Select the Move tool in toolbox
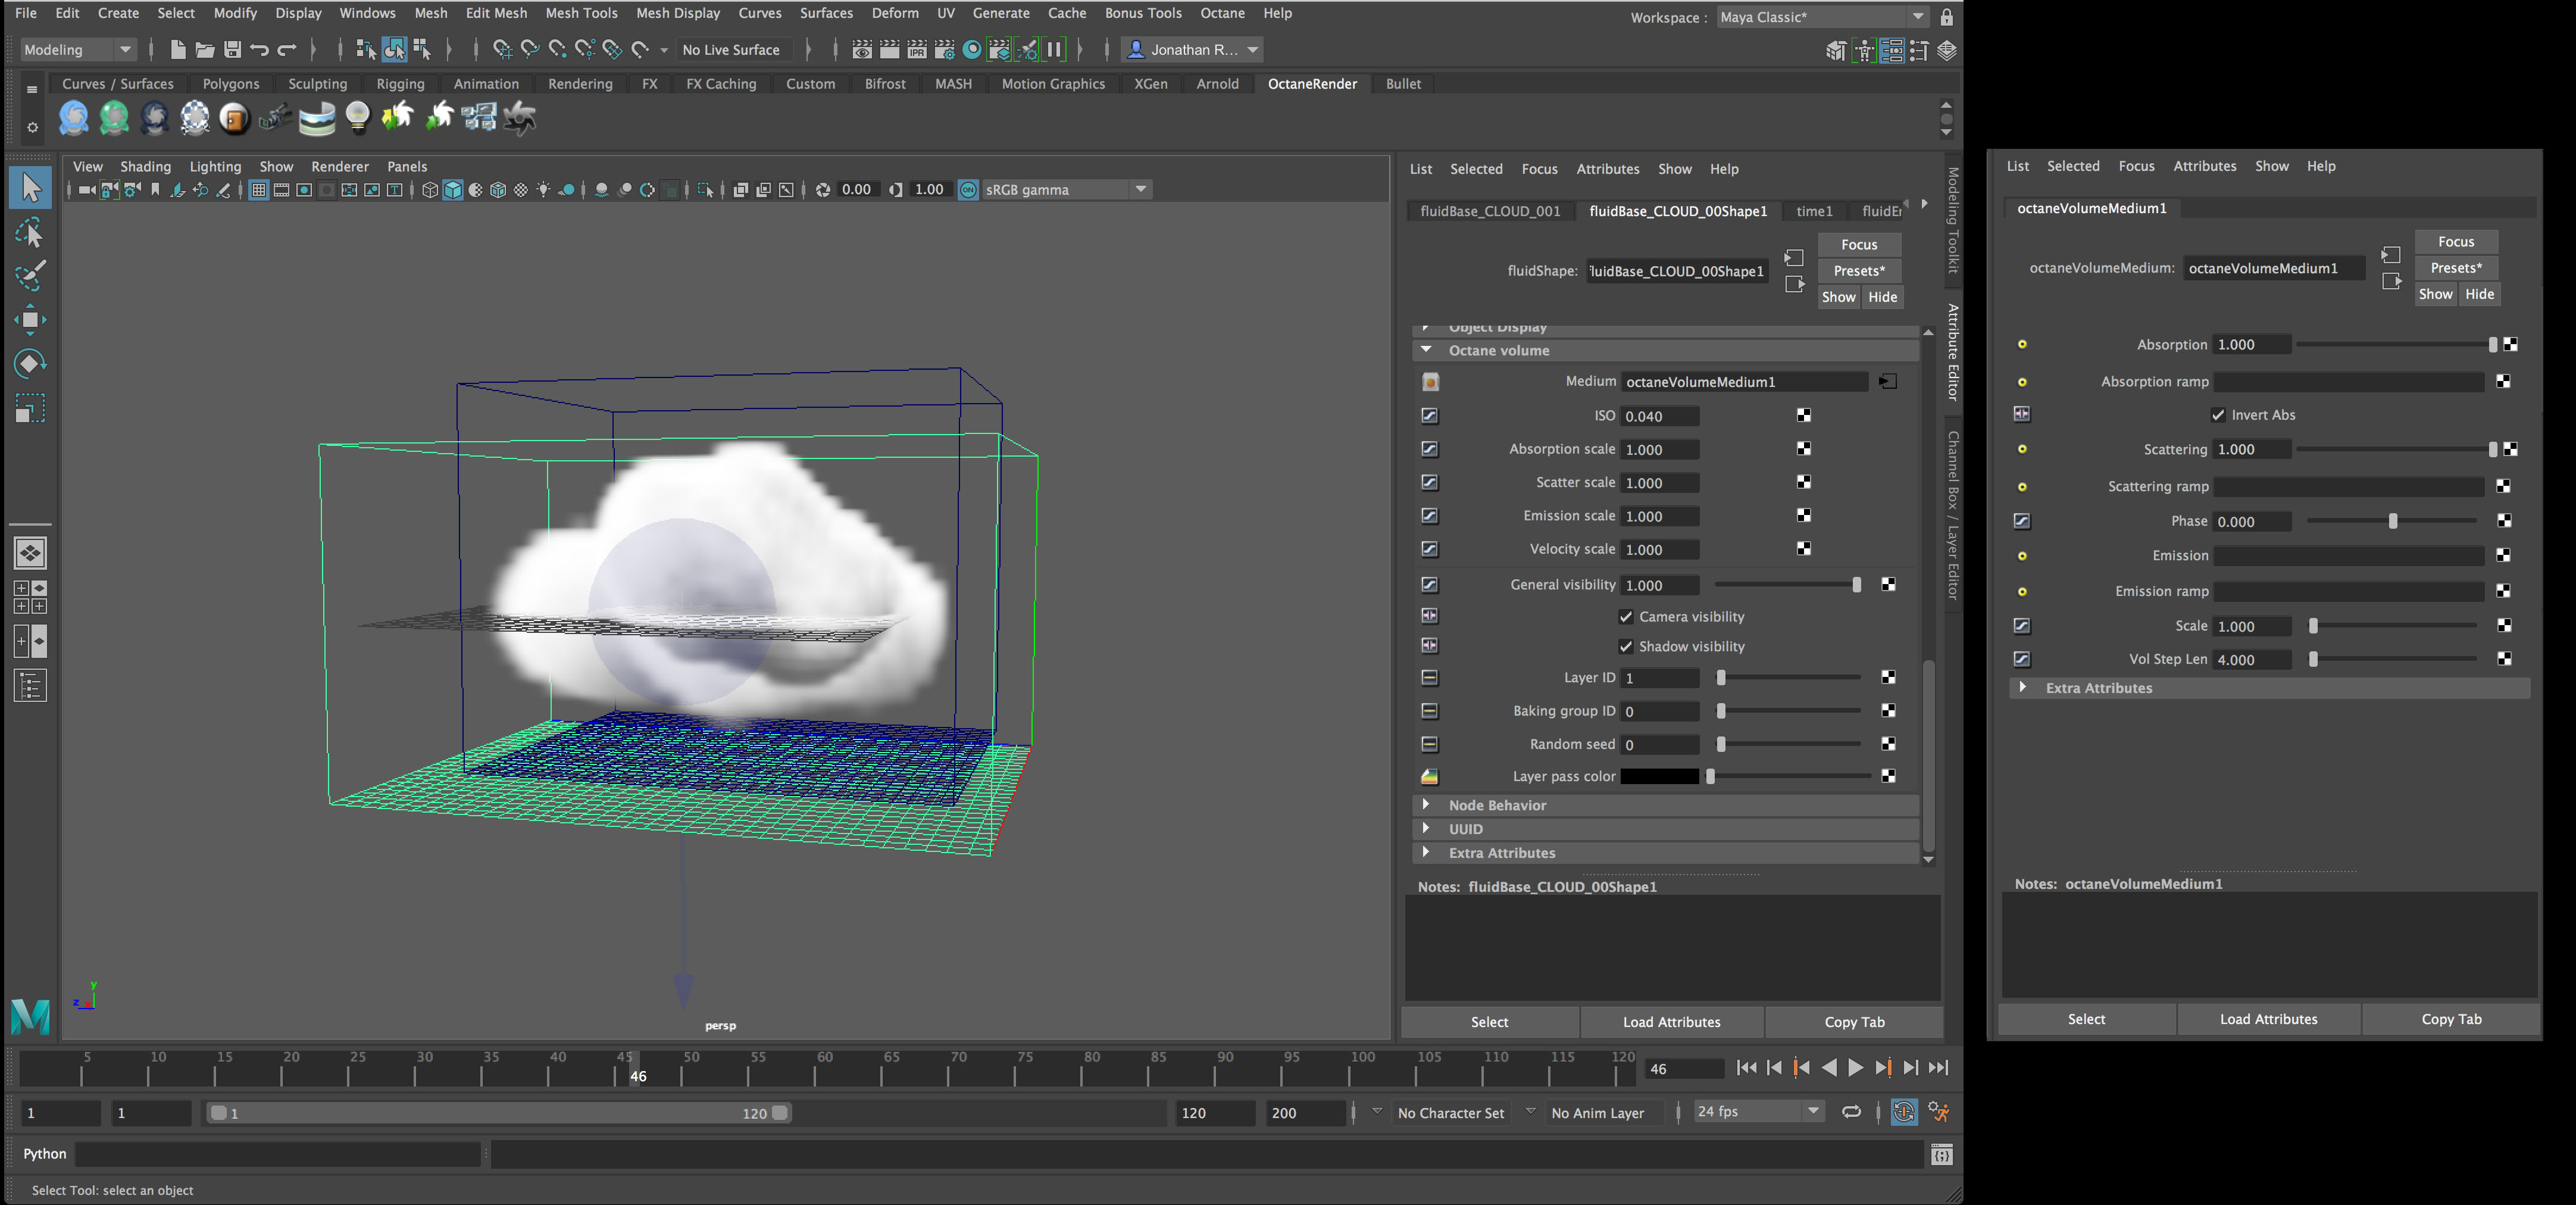 pyautogui.click(x=29, y=320)
